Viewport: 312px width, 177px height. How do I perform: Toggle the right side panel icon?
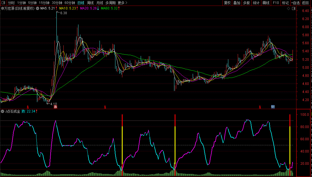click(293, 9)
